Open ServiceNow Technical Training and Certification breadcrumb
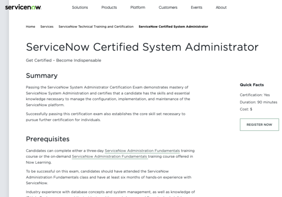282x197 pixels. (96, 27)
